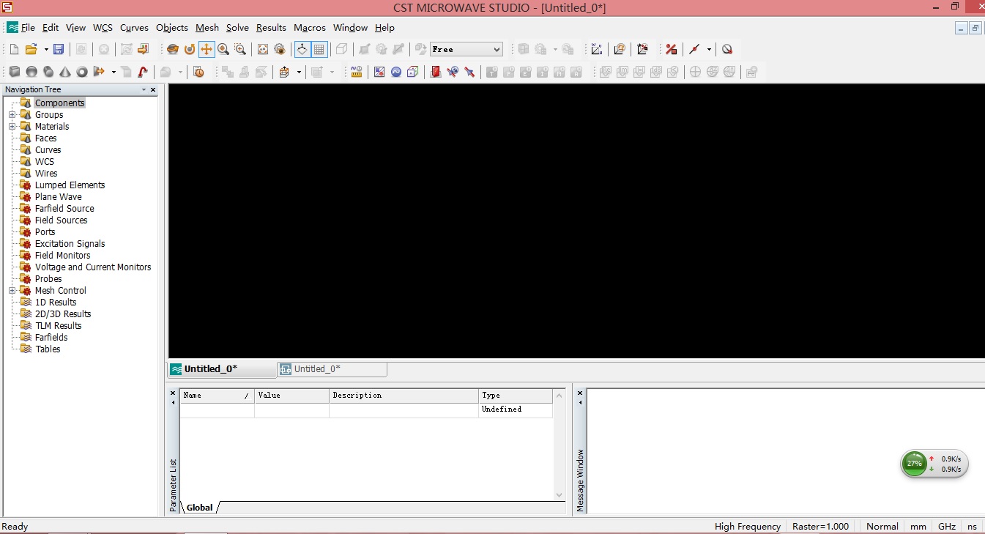Click the empty Value parameter cell

tap(292, 410)
